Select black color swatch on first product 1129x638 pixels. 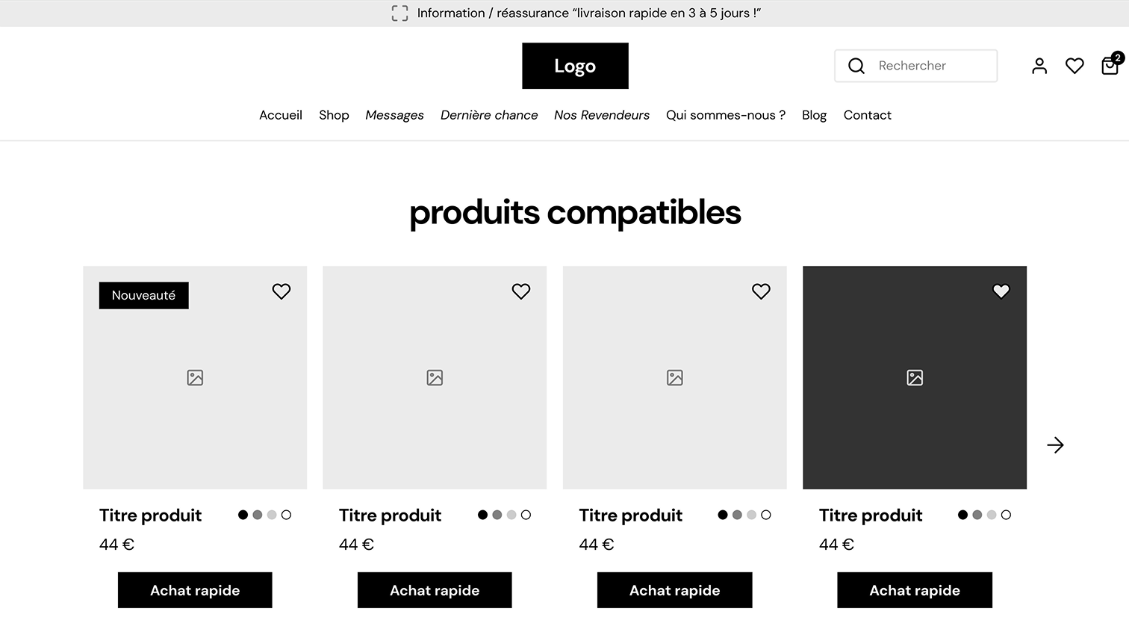(x=243, y=515)
